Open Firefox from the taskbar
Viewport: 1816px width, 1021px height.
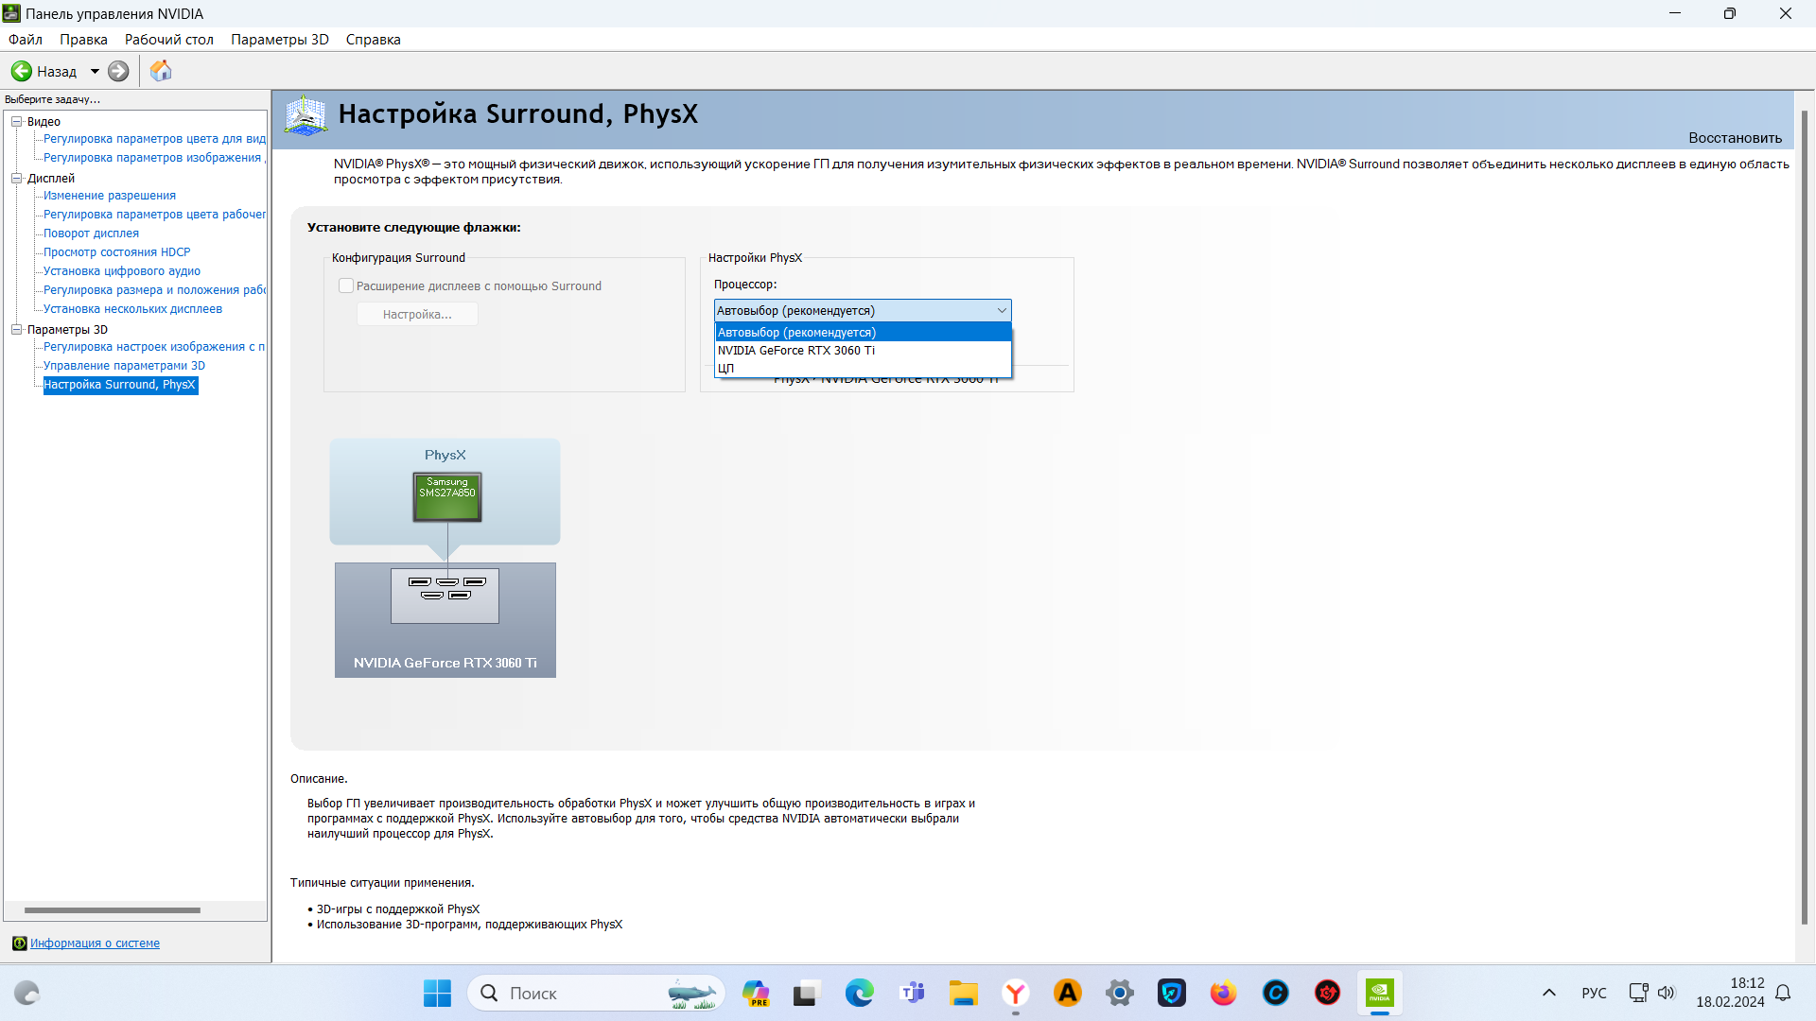(1223, 993)
